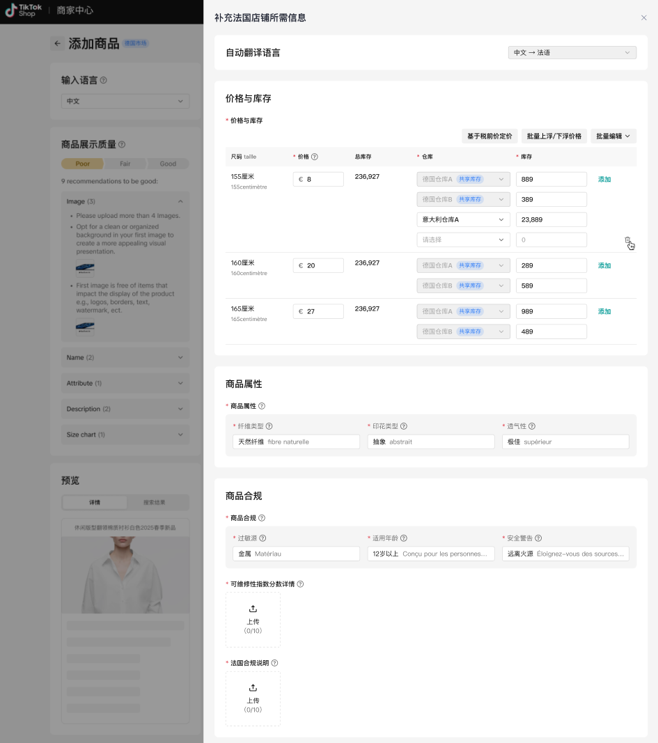
Task: Click help icon beside 安全警告 label
Action: [539, 538]
